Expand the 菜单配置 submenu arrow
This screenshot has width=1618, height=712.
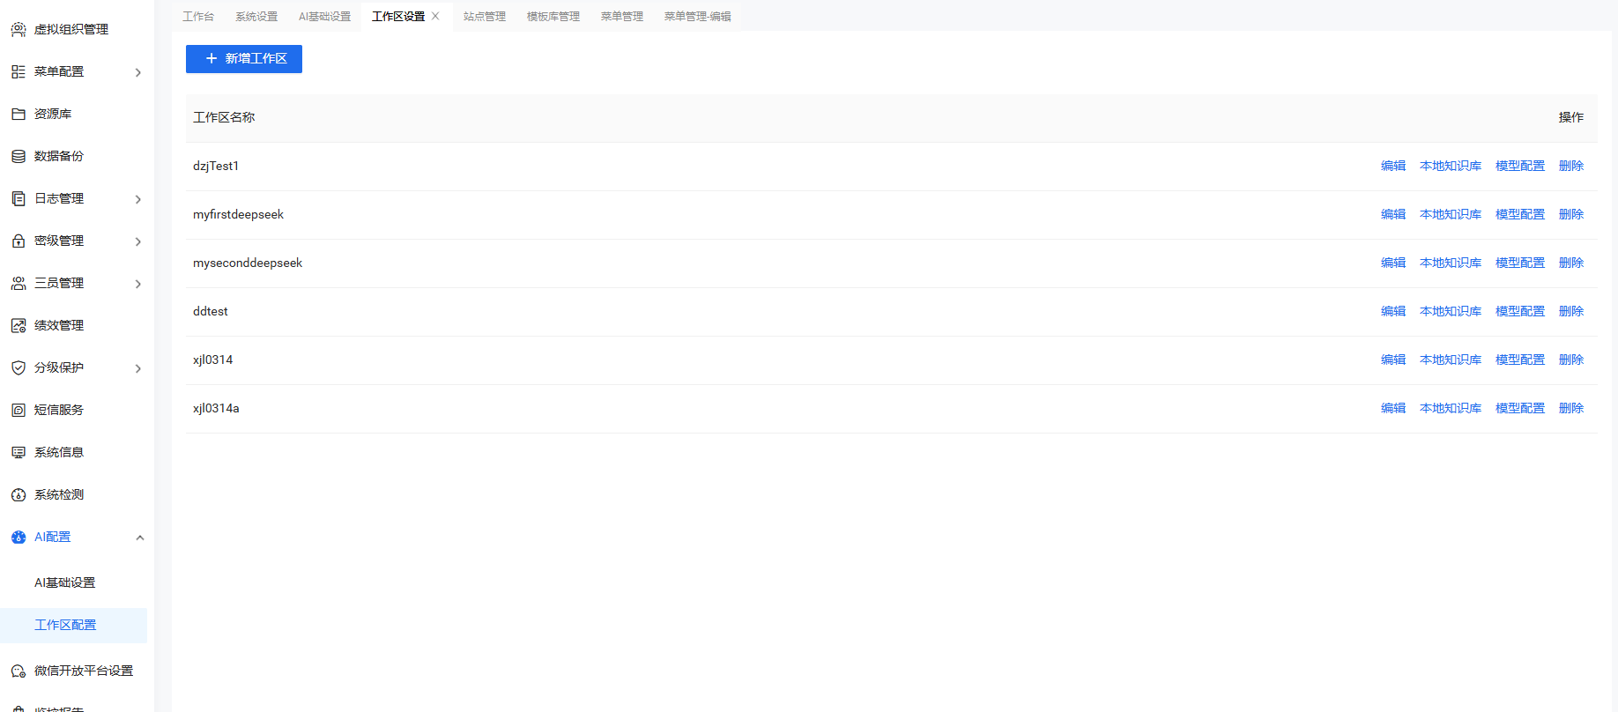(138, 72)
